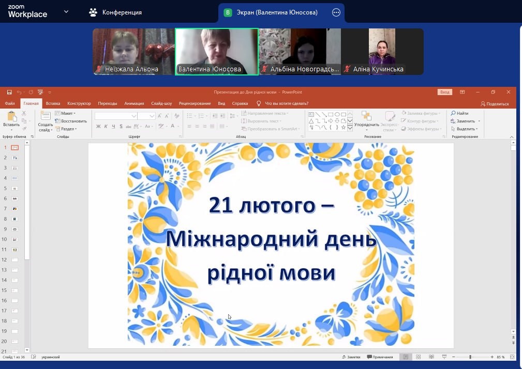Toggle the Comments (Примечания) pane
Screen dimensions: 522x369
coord(380,357)
